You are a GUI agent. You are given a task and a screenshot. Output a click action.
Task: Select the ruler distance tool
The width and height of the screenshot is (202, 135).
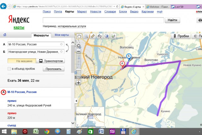tap(93, 36)
